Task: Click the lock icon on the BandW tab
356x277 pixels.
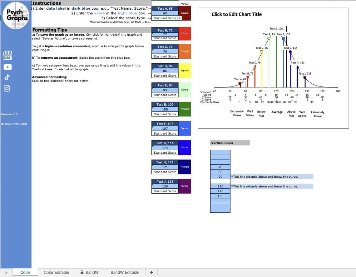Action: [82, 272]
